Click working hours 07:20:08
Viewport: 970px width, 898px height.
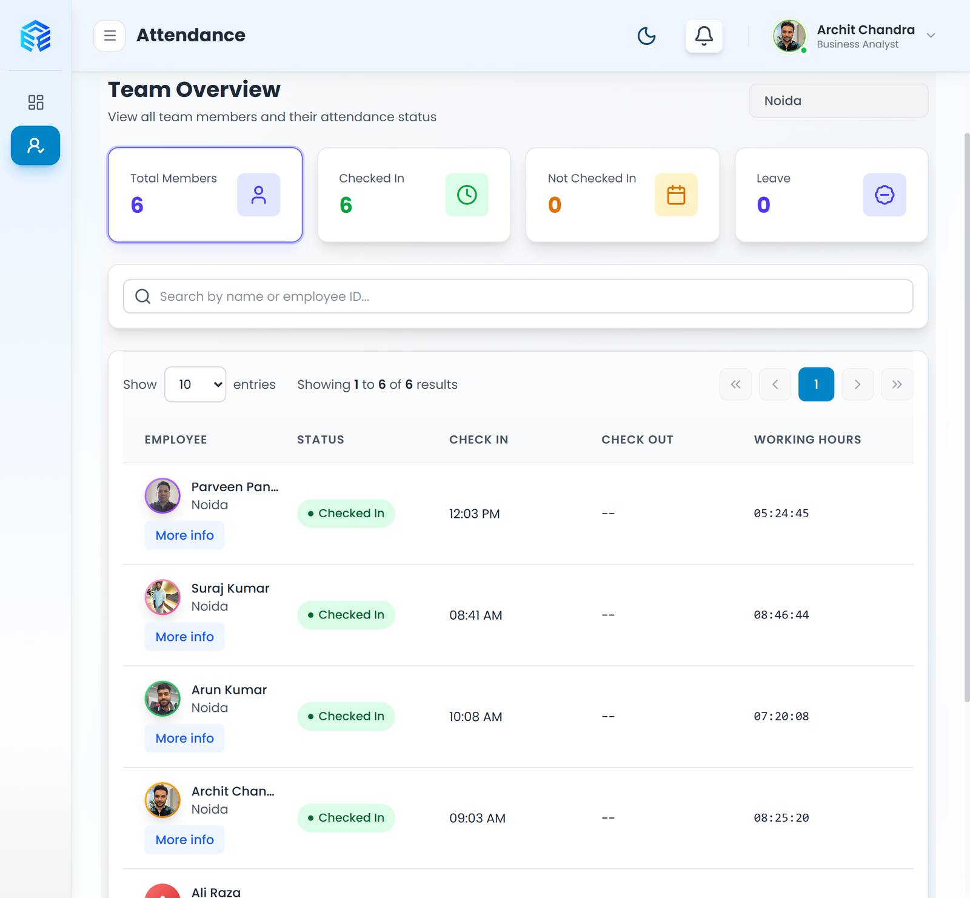[x=781, y=716]
